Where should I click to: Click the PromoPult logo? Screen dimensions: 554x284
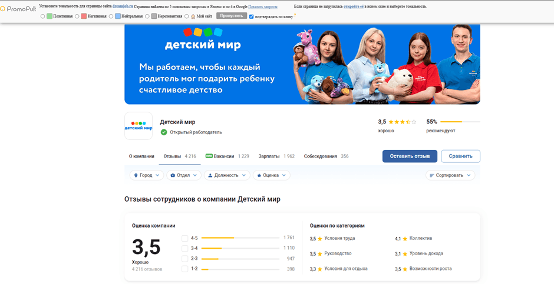pyautogui.click(x=19, y=7)
